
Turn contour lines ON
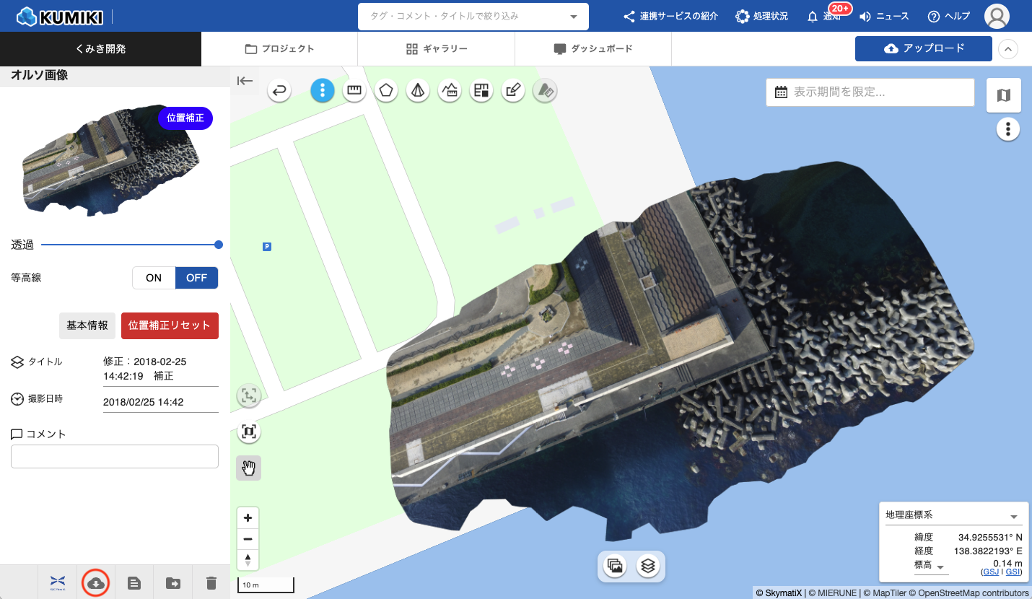click(x=154, y=278)
